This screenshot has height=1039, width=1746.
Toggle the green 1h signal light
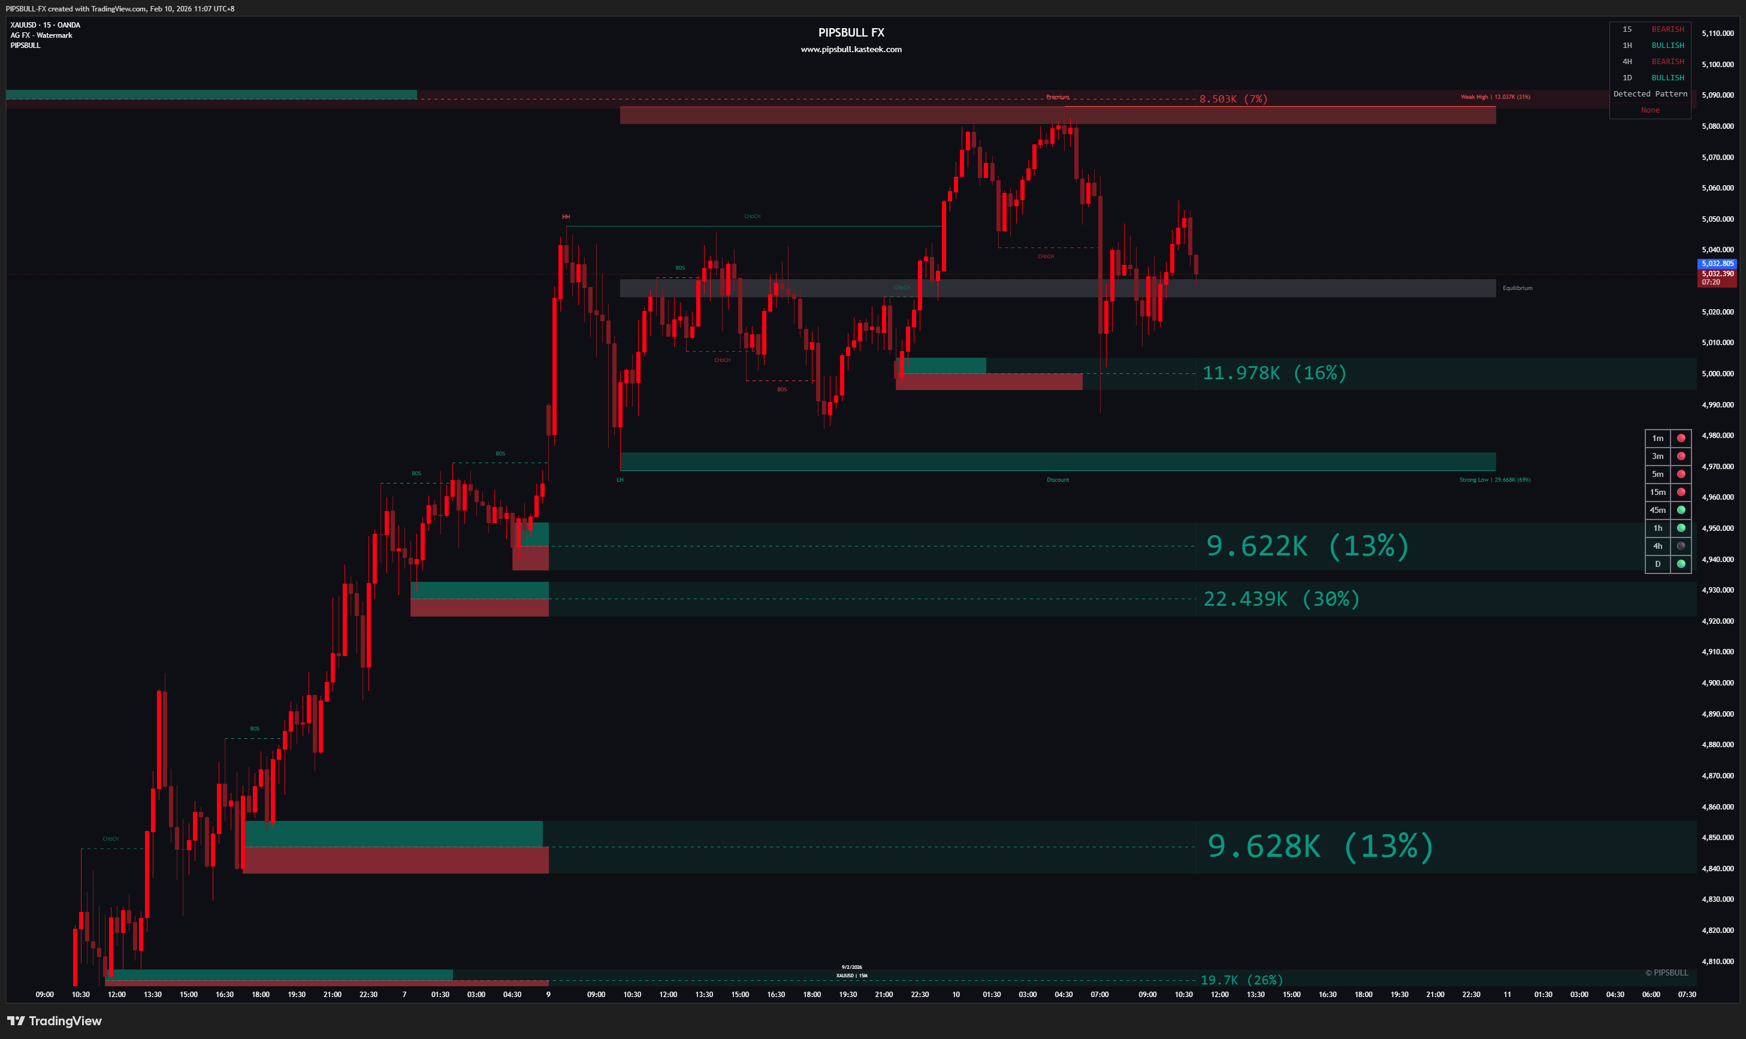tap(1681, 528)
